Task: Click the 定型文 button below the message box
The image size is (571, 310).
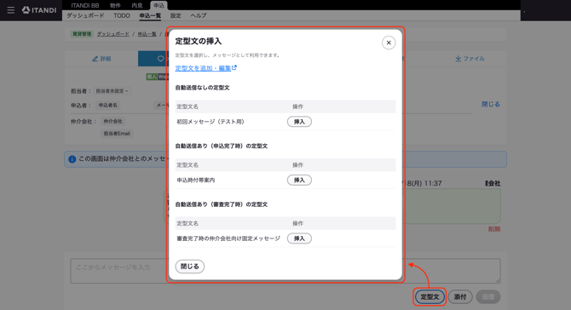Action: point(430,297)
